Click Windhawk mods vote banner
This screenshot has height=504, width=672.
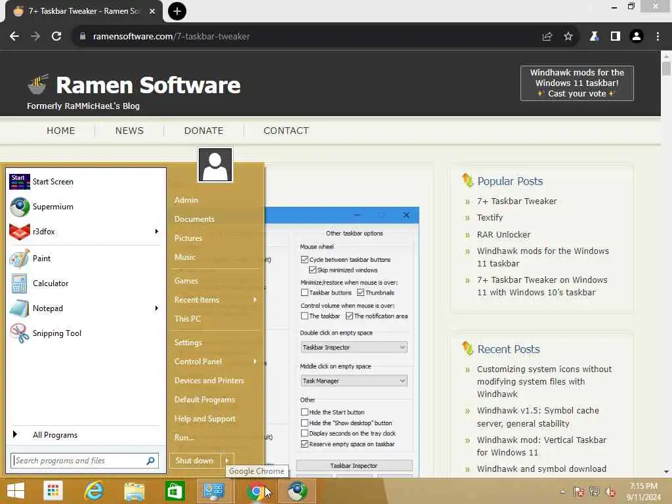(577, 83)
